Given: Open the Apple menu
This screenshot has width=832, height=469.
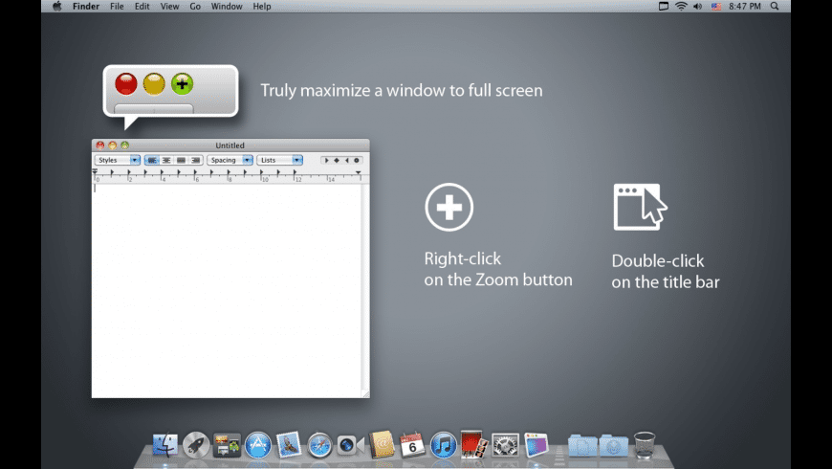Looking at the screenshot, I should click(56, 7).
